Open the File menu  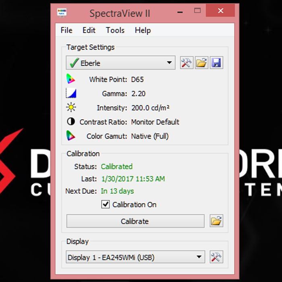pos(66,30)
